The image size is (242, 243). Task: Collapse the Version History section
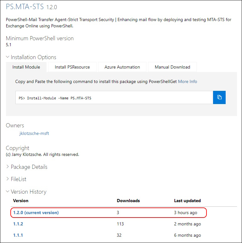point(26,192)
